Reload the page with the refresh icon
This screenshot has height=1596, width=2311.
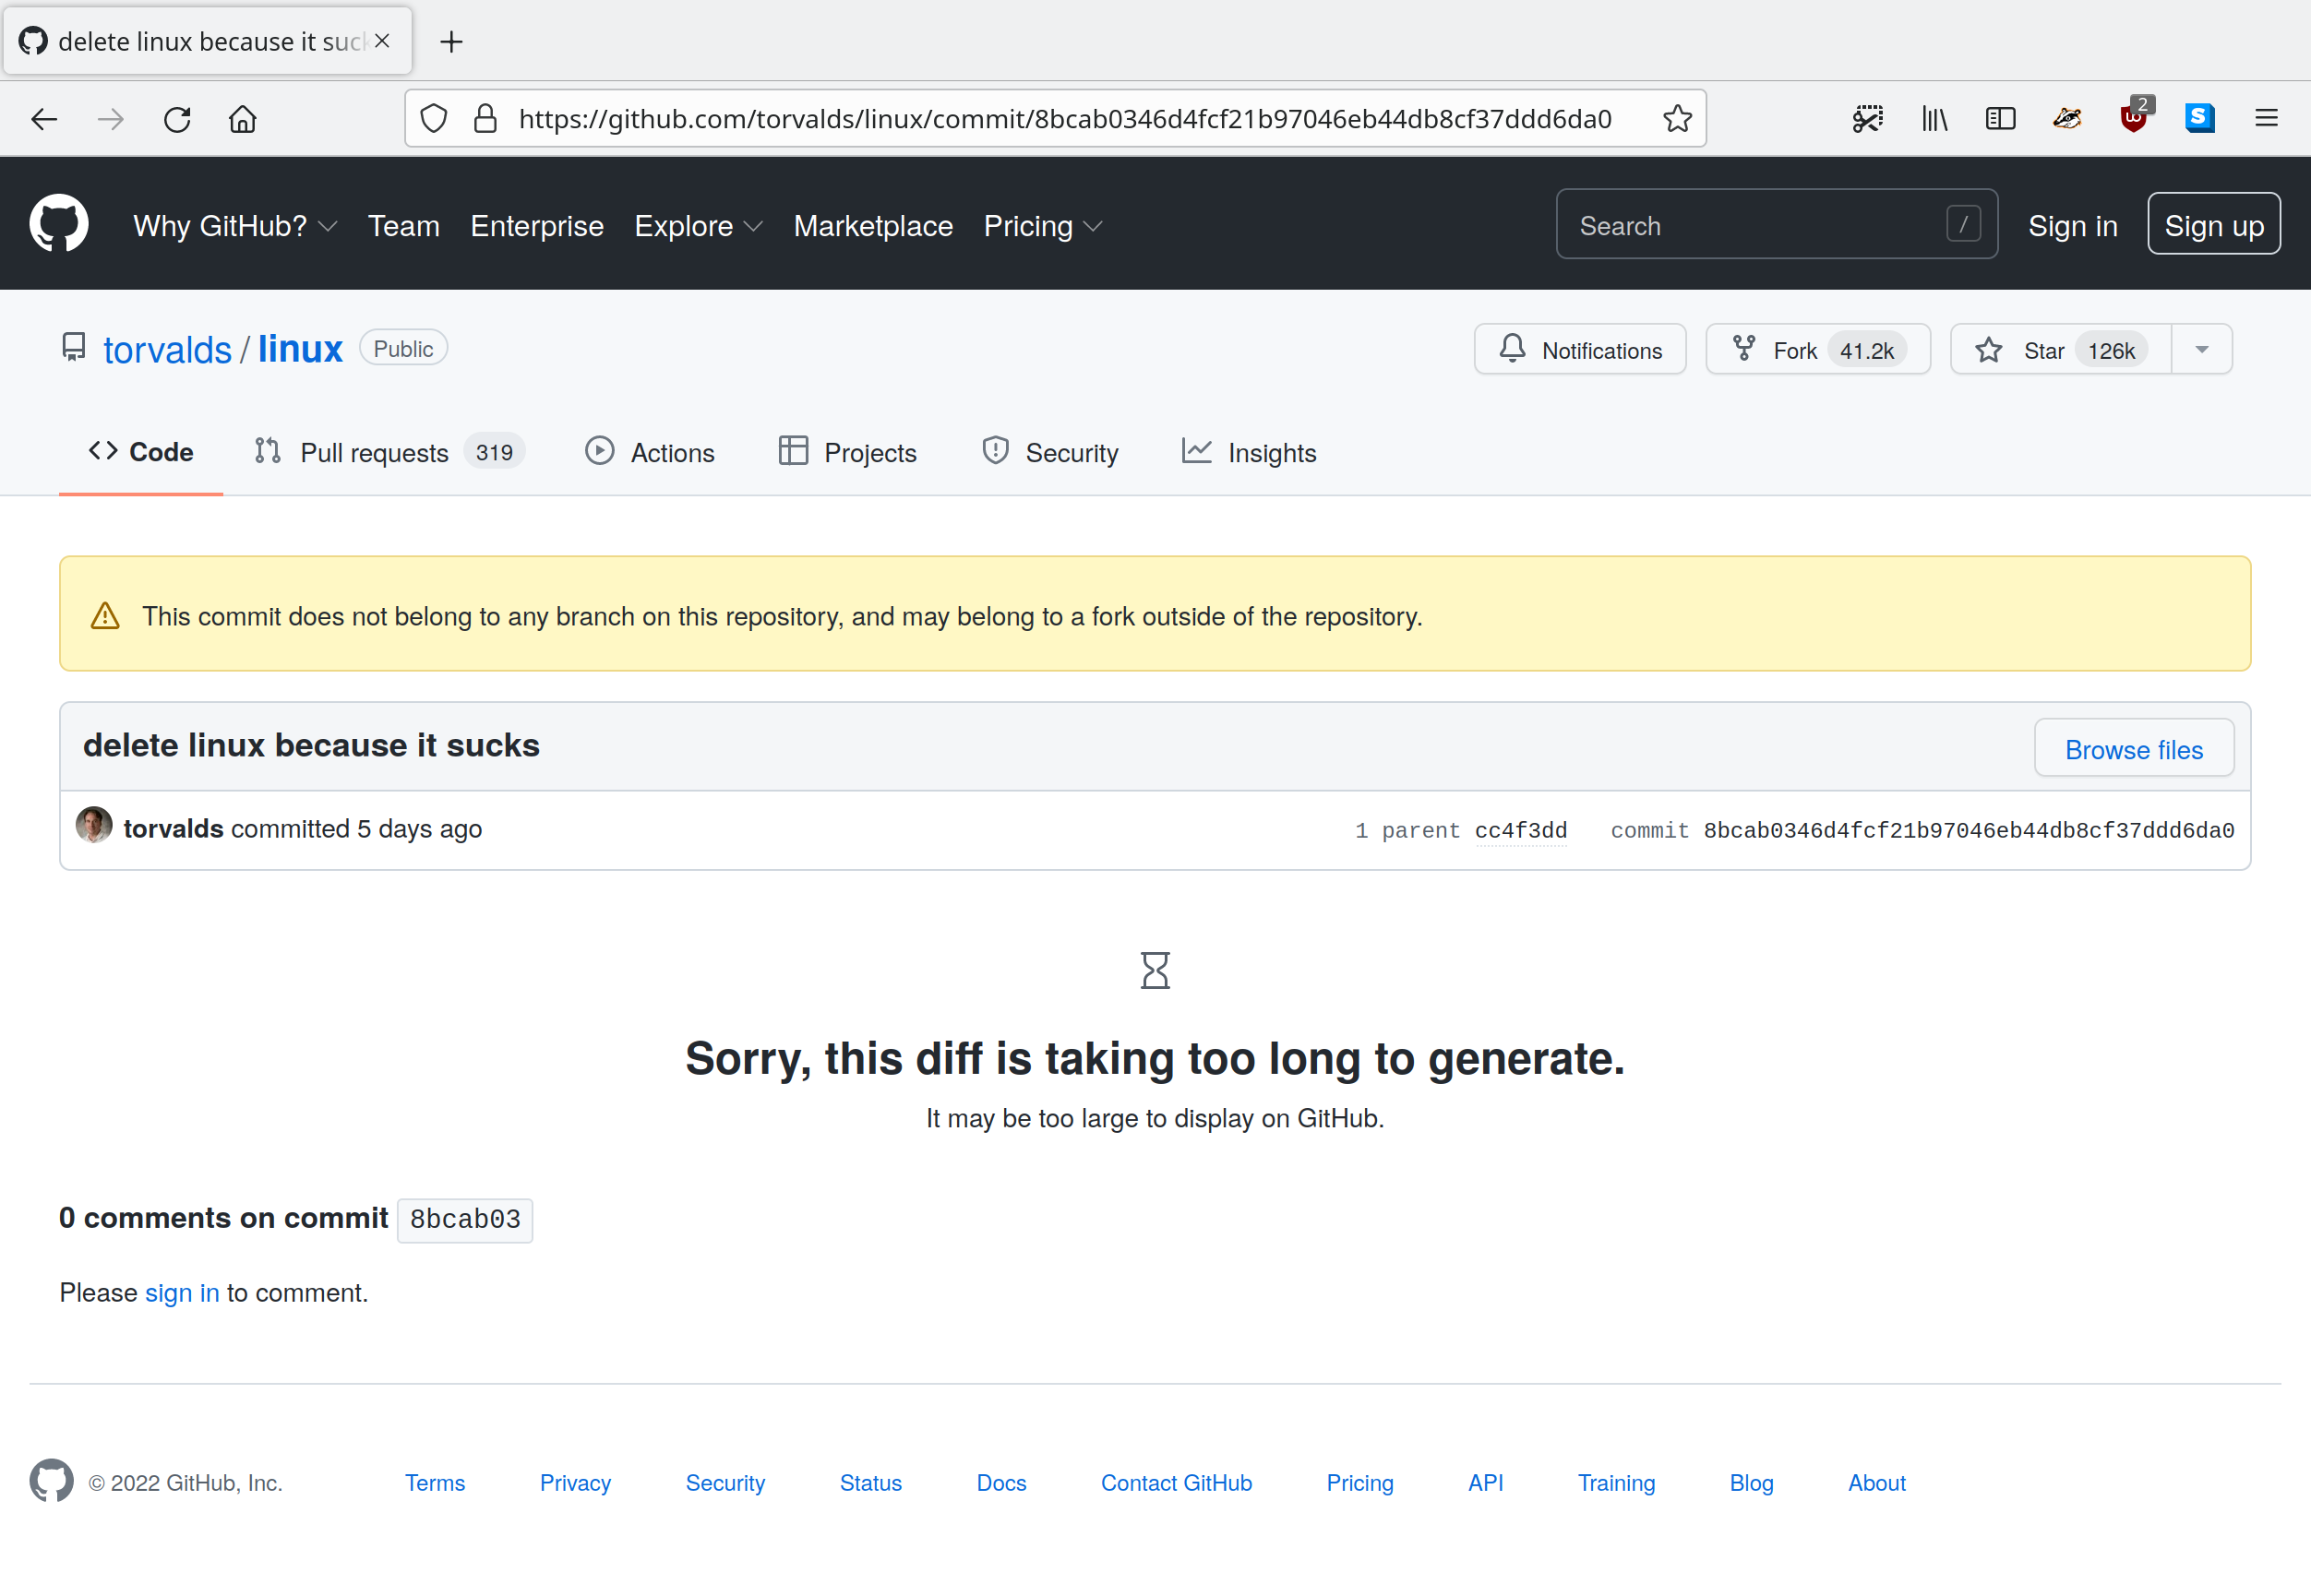pyautogui.click(x=177, y=119)
